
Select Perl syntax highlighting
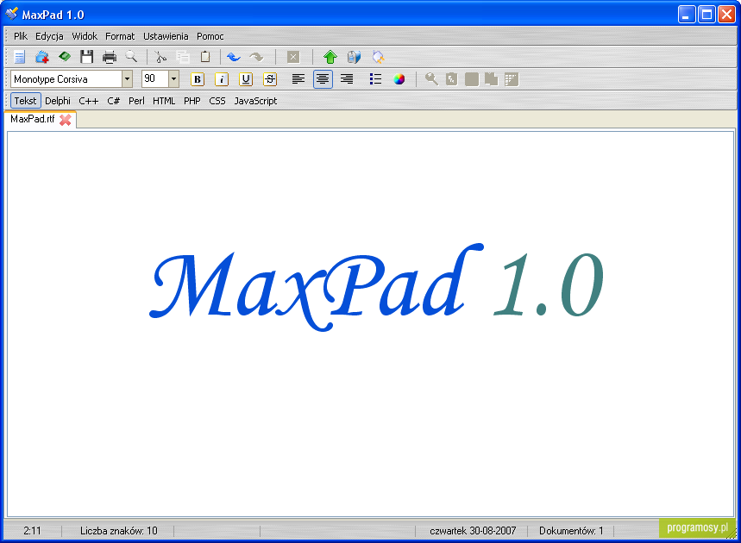[x=136, y=101]
